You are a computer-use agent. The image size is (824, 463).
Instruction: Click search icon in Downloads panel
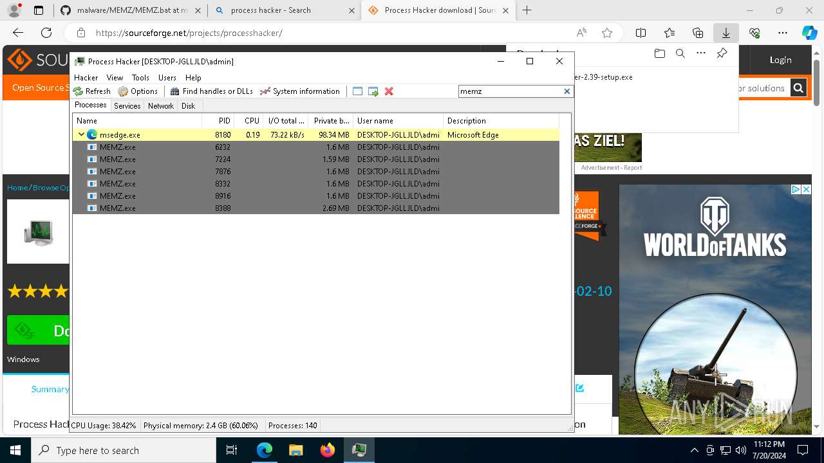(x=680, y=53)
